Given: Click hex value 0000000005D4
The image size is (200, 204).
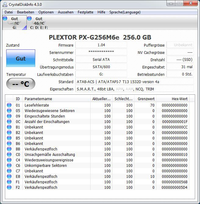Looking at the screenshot, I should pos(175,188).
